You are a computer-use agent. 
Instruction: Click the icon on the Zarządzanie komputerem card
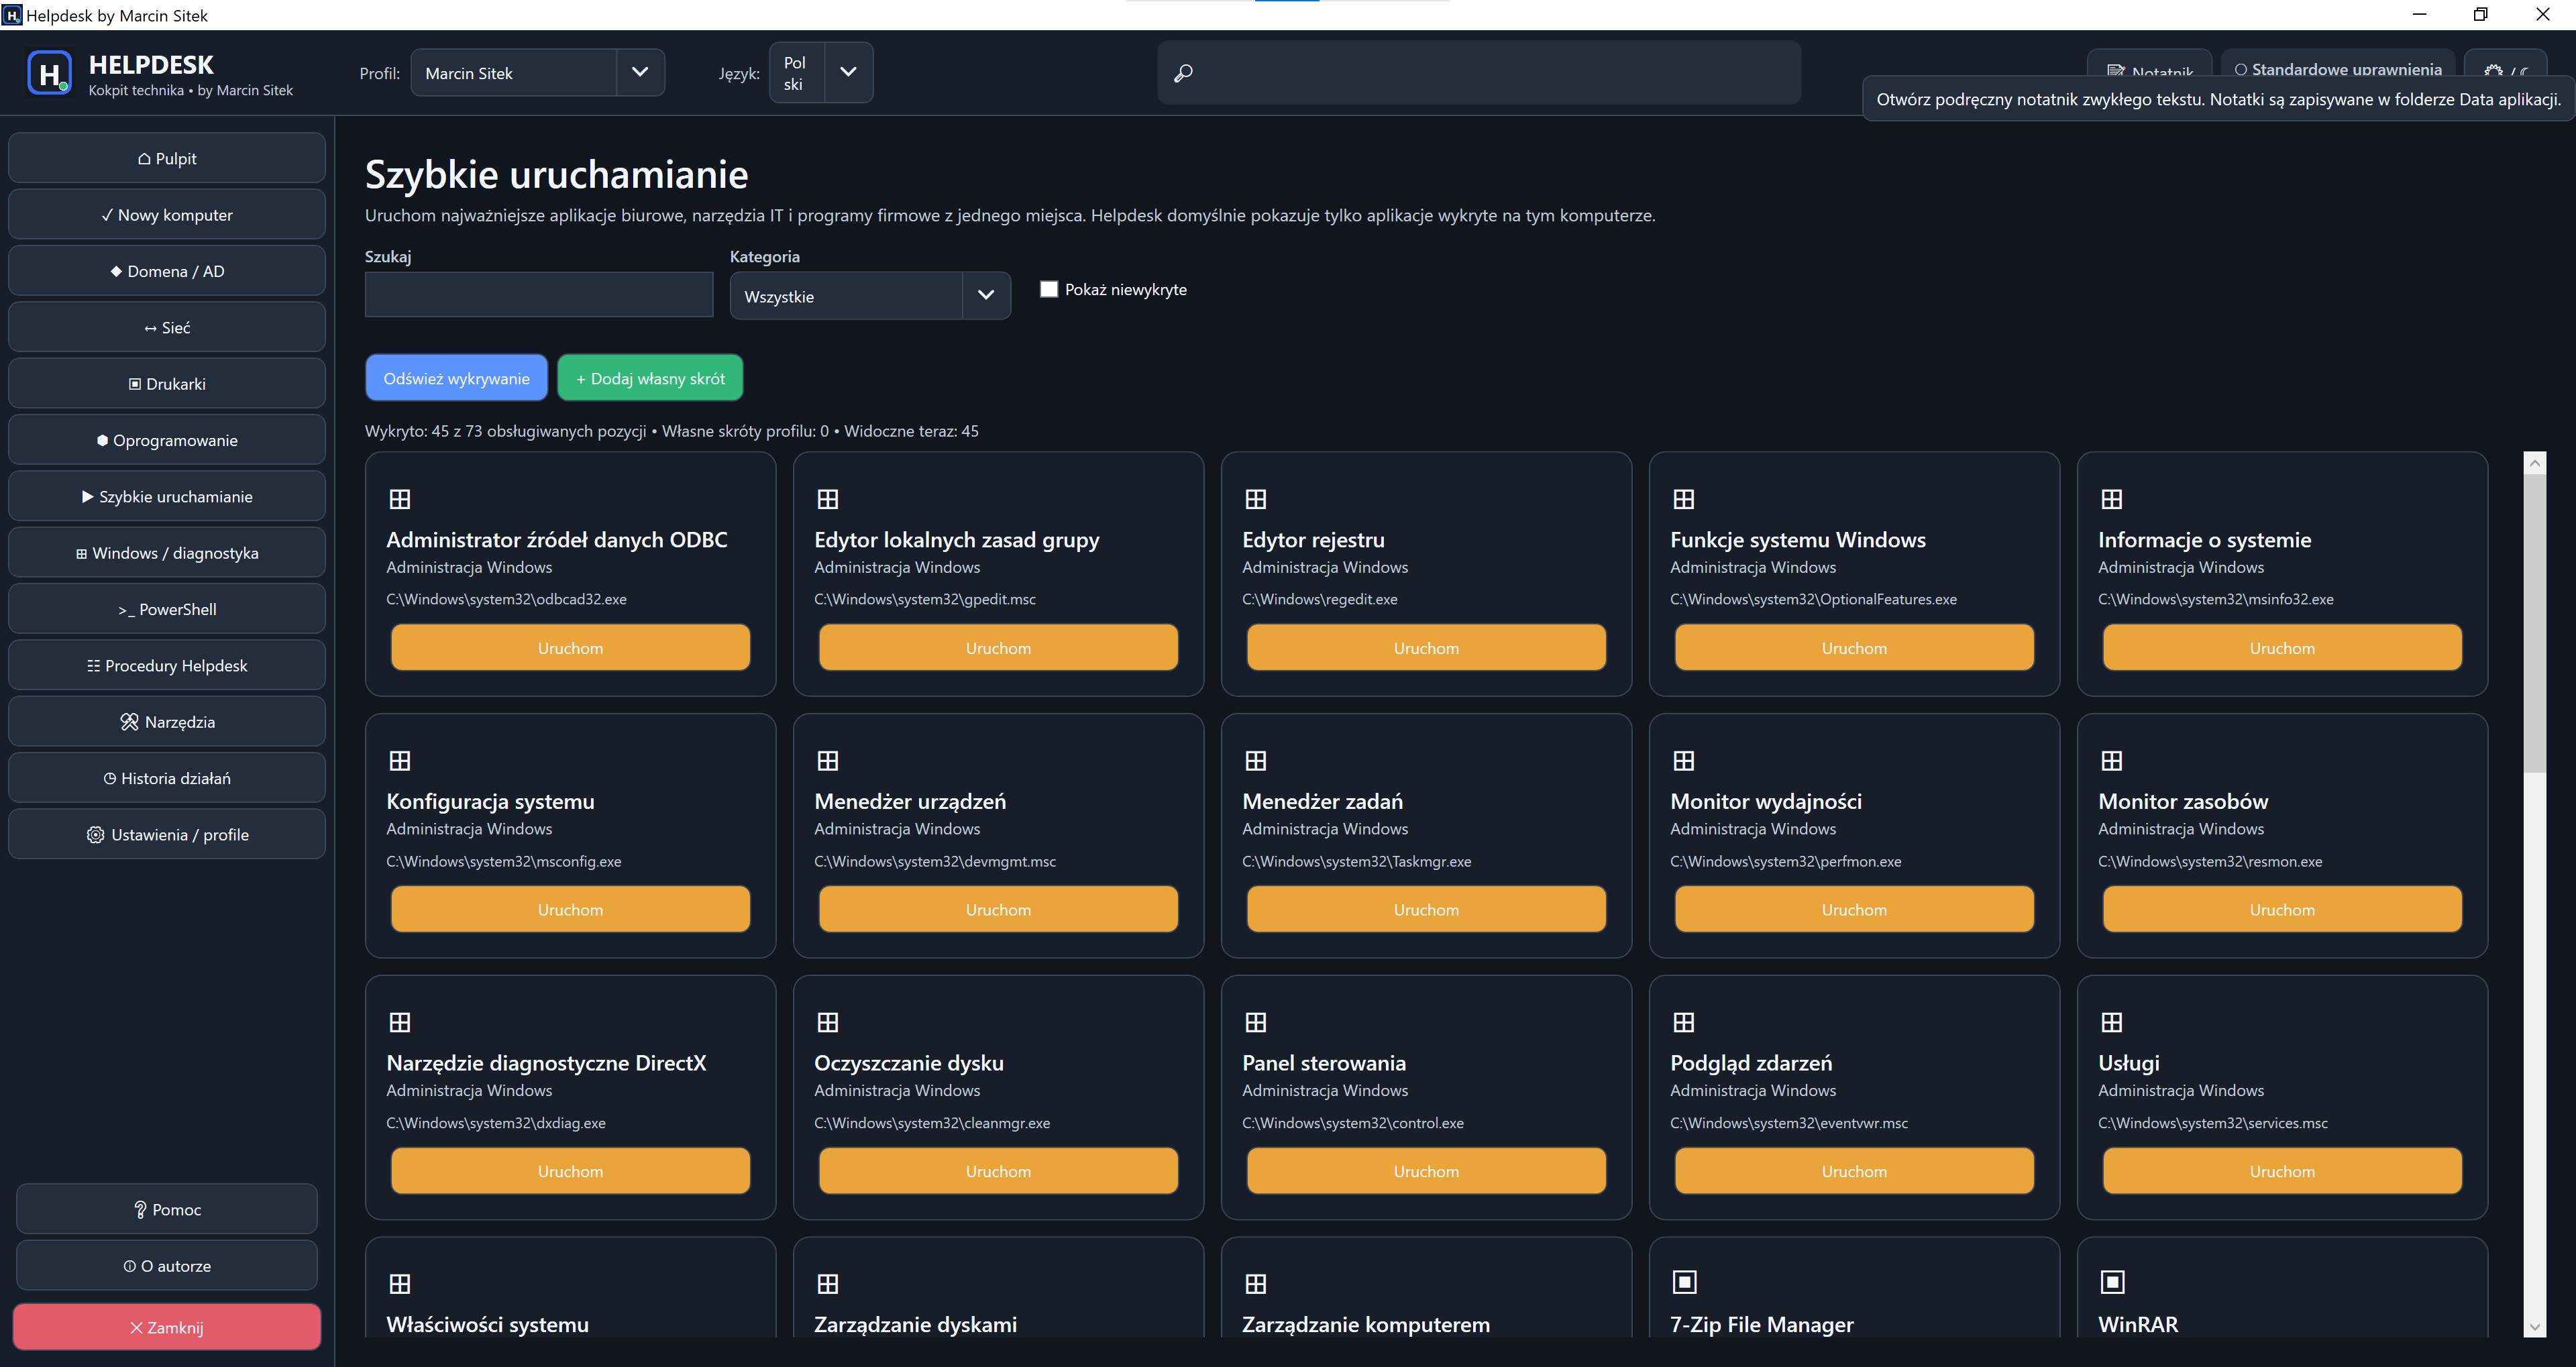(x=1256, y=1284)
